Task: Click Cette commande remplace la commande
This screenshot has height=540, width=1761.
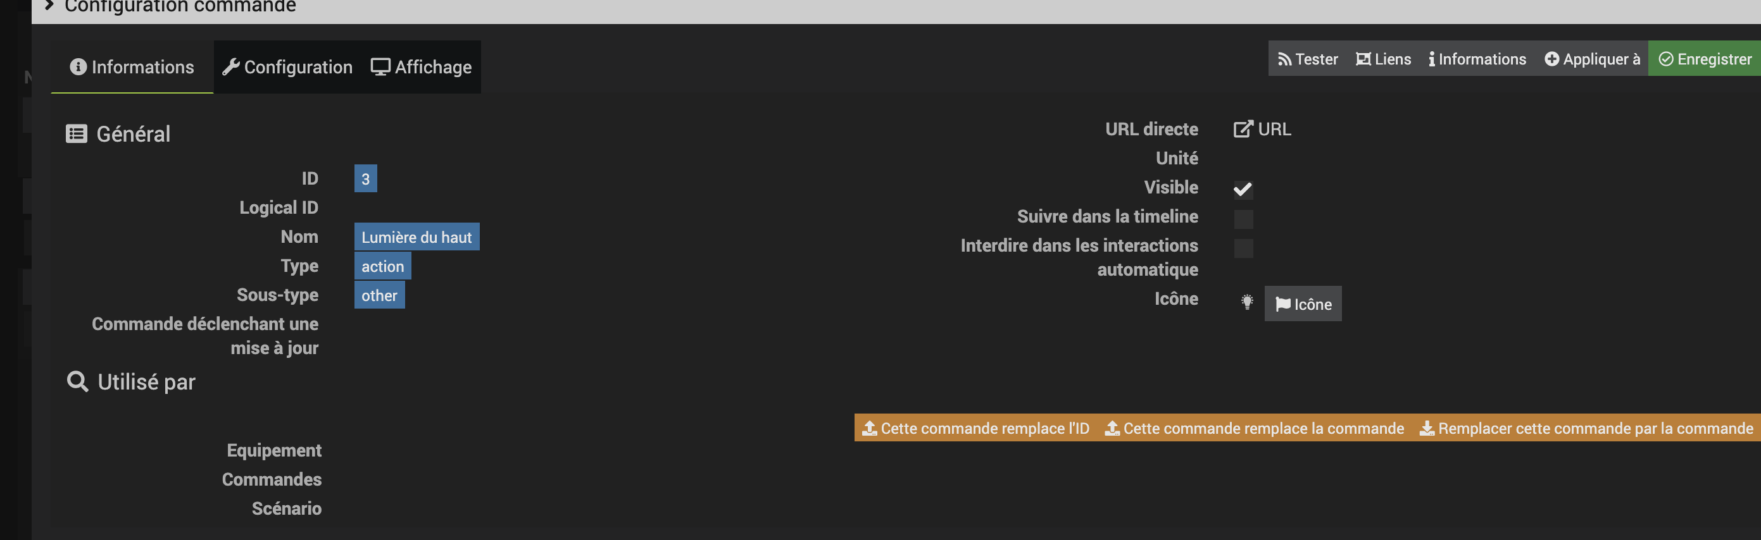Action: pos(1254,428)
